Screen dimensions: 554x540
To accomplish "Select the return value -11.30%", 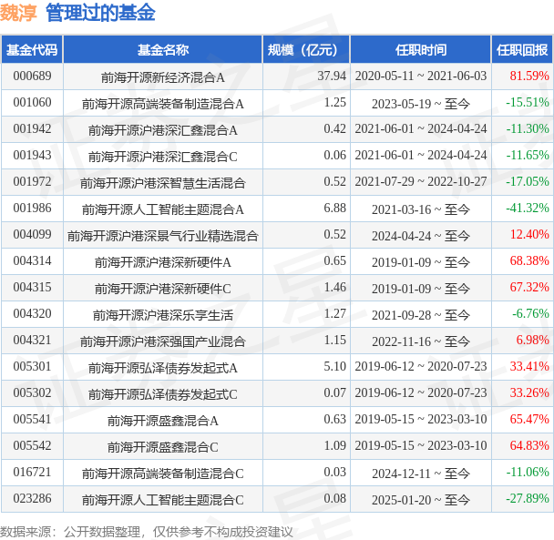I will point(528,129).
